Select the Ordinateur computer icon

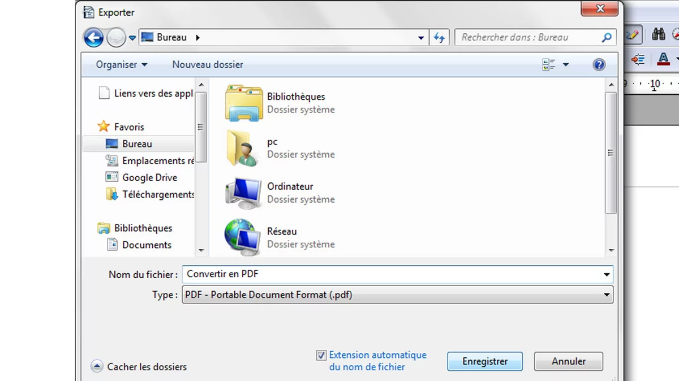click(x=243, y=192)
